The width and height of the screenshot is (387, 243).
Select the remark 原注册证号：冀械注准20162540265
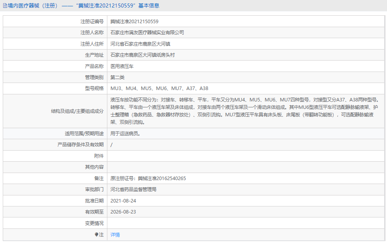pos(148,179)
